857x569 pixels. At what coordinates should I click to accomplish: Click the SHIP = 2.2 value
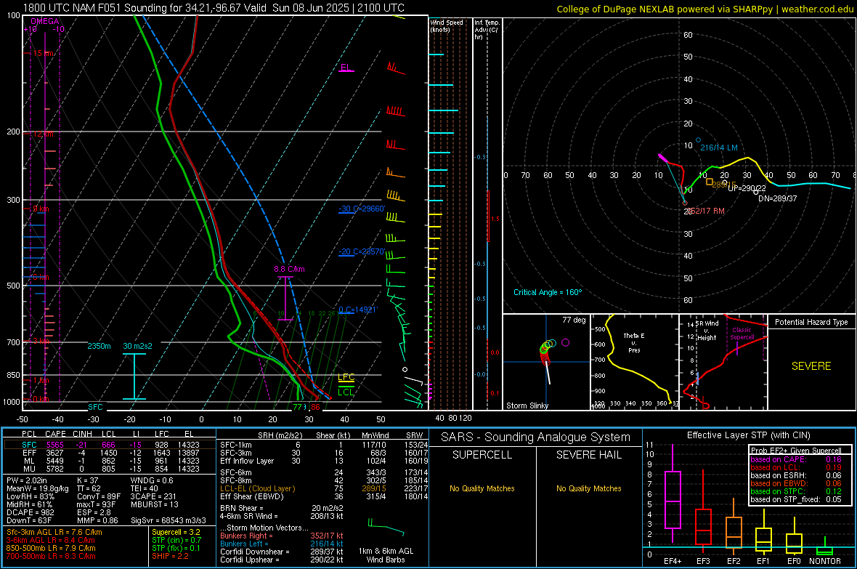tap(170, 556)
